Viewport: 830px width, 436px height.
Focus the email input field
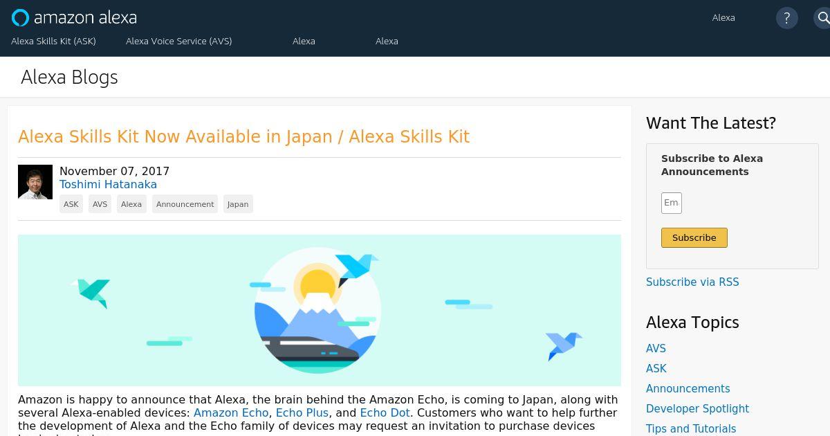pyautogui.click(x=672, y=203)
